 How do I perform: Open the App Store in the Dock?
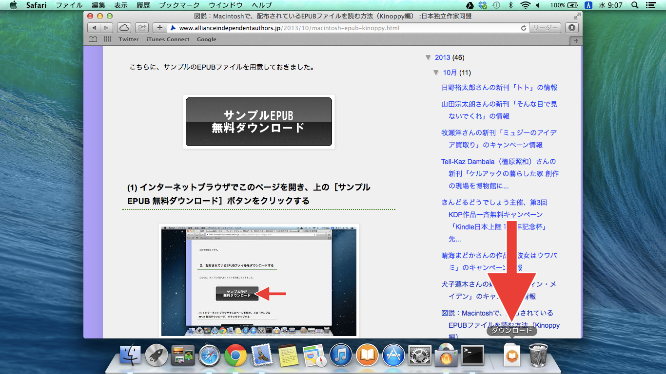[393, 355]
